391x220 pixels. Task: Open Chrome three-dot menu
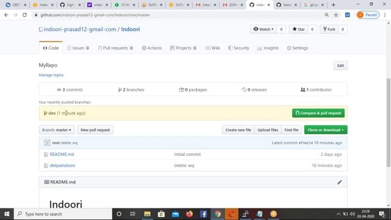pyautogui.click(x=385, y=15)
